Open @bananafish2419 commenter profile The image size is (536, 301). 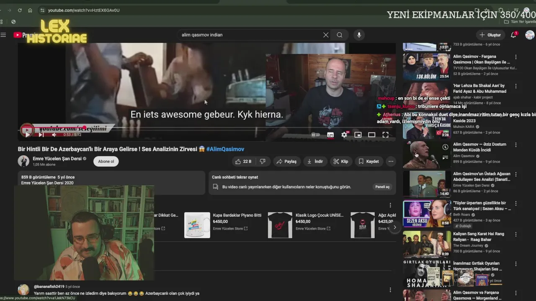(49, 286)
